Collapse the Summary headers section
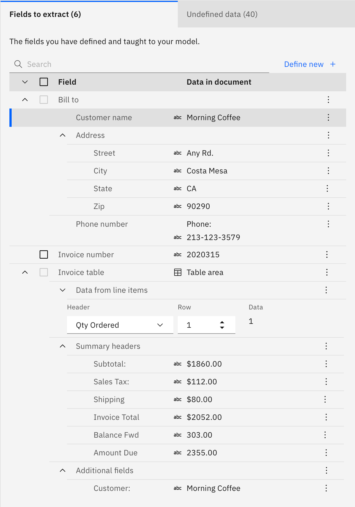This screenshot has height=507, width=355. 63,346
